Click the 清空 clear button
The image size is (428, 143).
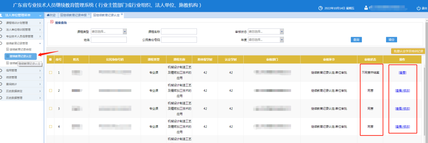tap(392, 40)
